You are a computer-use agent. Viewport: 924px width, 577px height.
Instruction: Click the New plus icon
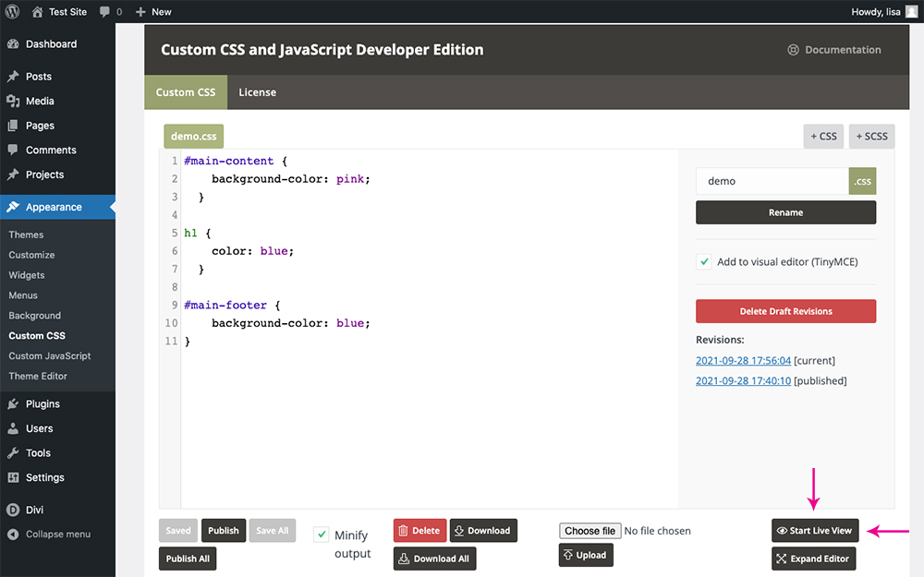(140, 12)
